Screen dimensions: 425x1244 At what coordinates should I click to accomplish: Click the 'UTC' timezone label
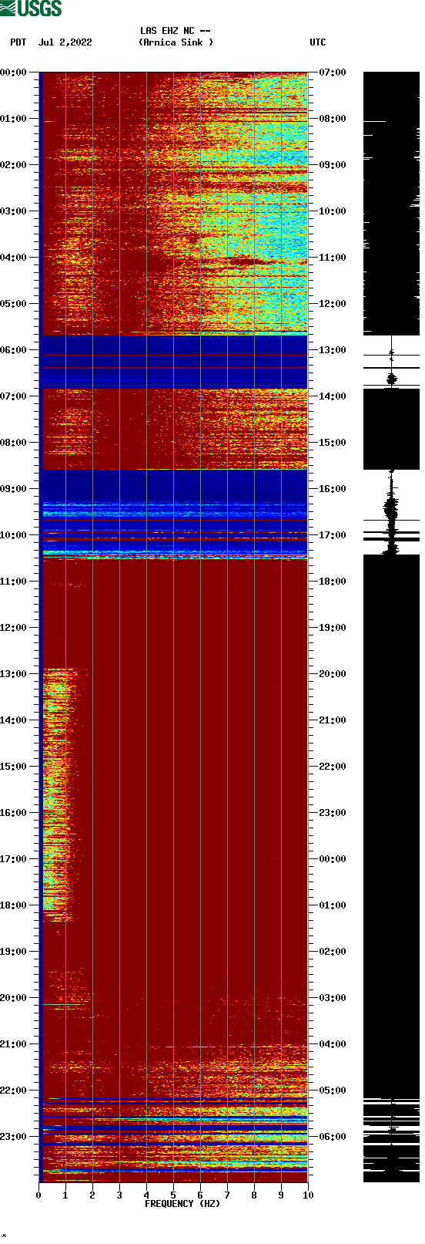pos(318,42)
